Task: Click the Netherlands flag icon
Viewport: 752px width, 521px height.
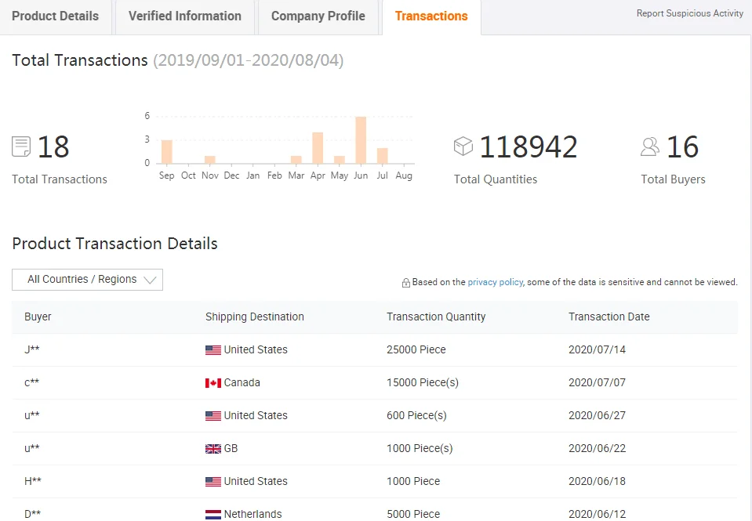Action: pos(213,515)
